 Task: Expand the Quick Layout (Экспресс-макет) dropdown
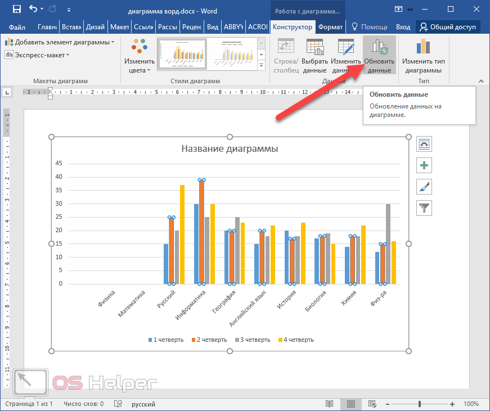coord(37,55)
